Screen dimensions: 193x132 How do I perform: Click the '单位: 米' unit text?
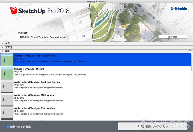point(18,72)
